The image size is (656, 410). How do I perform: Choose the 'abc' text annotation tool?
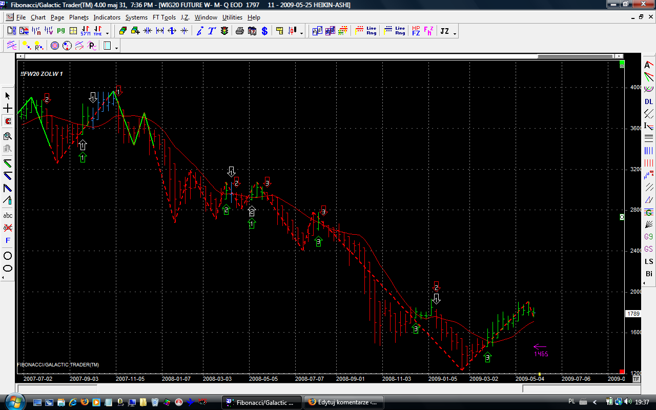(8, 215)
